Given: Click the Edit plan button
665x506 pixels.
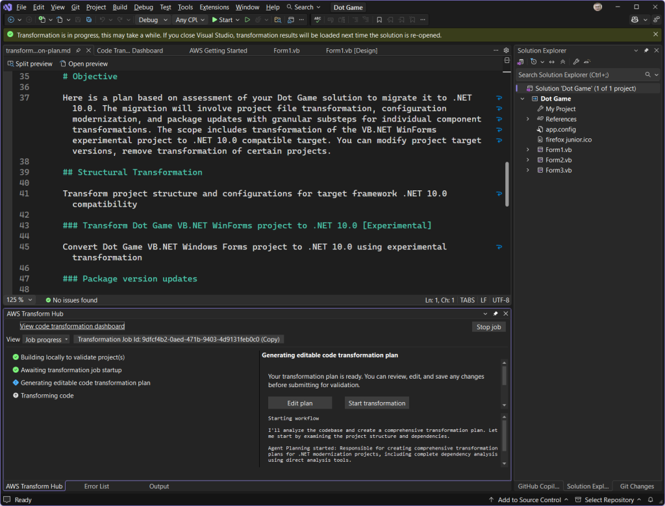Looking at the screenshot, I should 300,403.
